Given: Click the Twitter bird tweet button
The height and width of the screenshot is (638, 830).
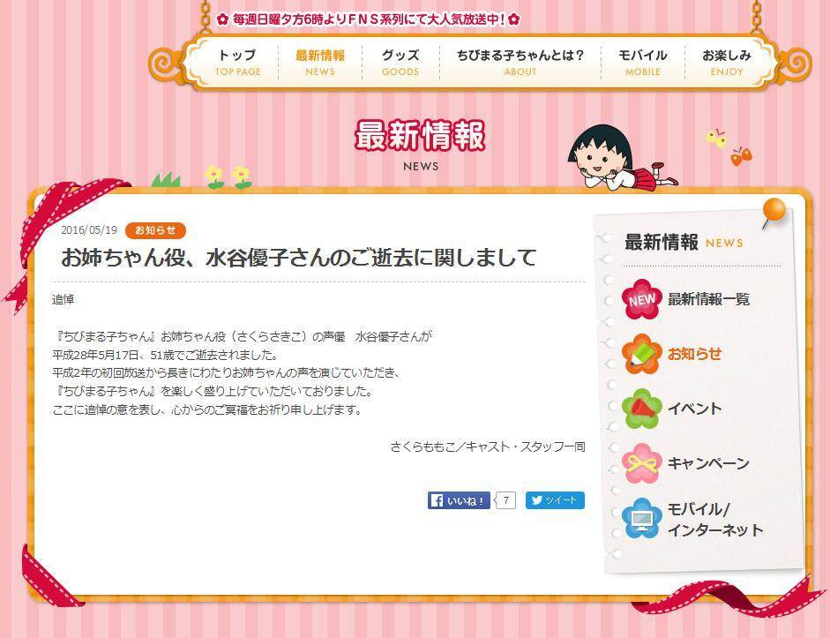Looking at the screenshot, I should point(555,500).
